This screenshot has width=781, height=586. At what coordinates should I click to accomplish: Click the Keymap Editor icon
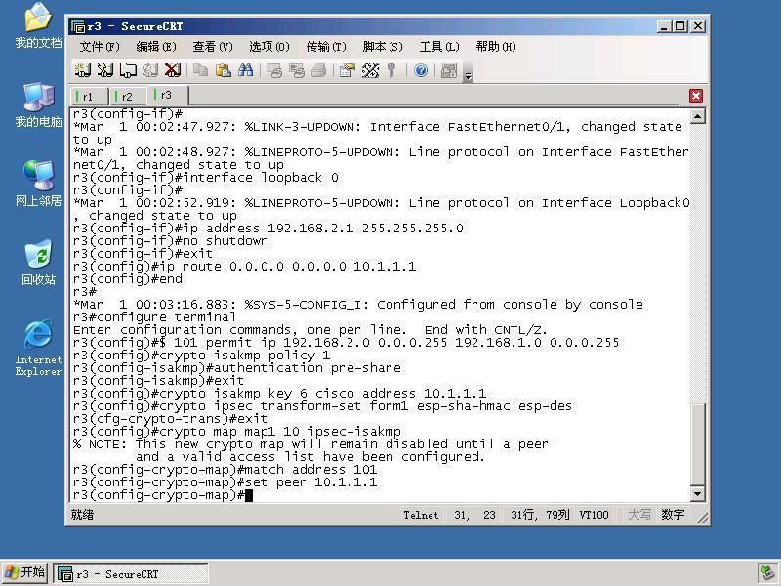pyautogui.click(x=370, y=70)
